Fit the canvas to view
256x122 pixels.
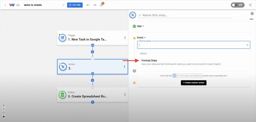click(x=4, y=113)
